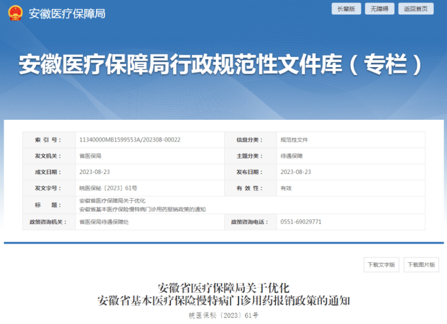Click the national emblem logo icon
The width and height of the screenshot is (447, 324).
coord(16,13)
